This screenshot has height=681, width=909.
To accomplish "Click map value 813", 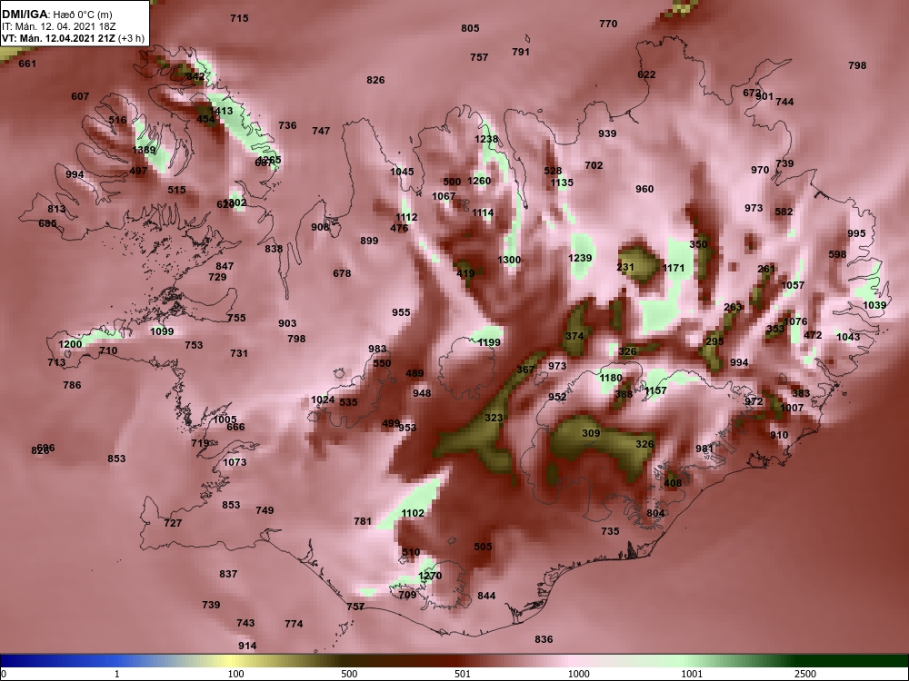I will [x=56, y=210].
